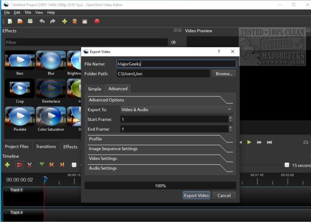The image size is (311, 222).
Task: Click the File Name input field
Action: click(176, 64)
